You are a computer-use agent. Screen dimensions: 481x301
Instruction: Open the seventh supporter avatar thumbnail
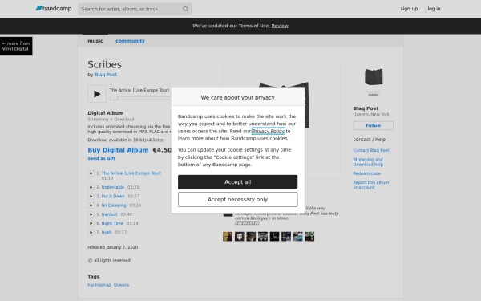297,237
